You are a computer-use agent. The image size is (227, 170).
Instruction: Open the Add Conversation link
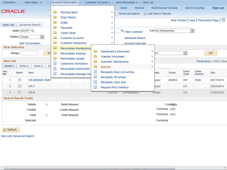tap(30, 43)
